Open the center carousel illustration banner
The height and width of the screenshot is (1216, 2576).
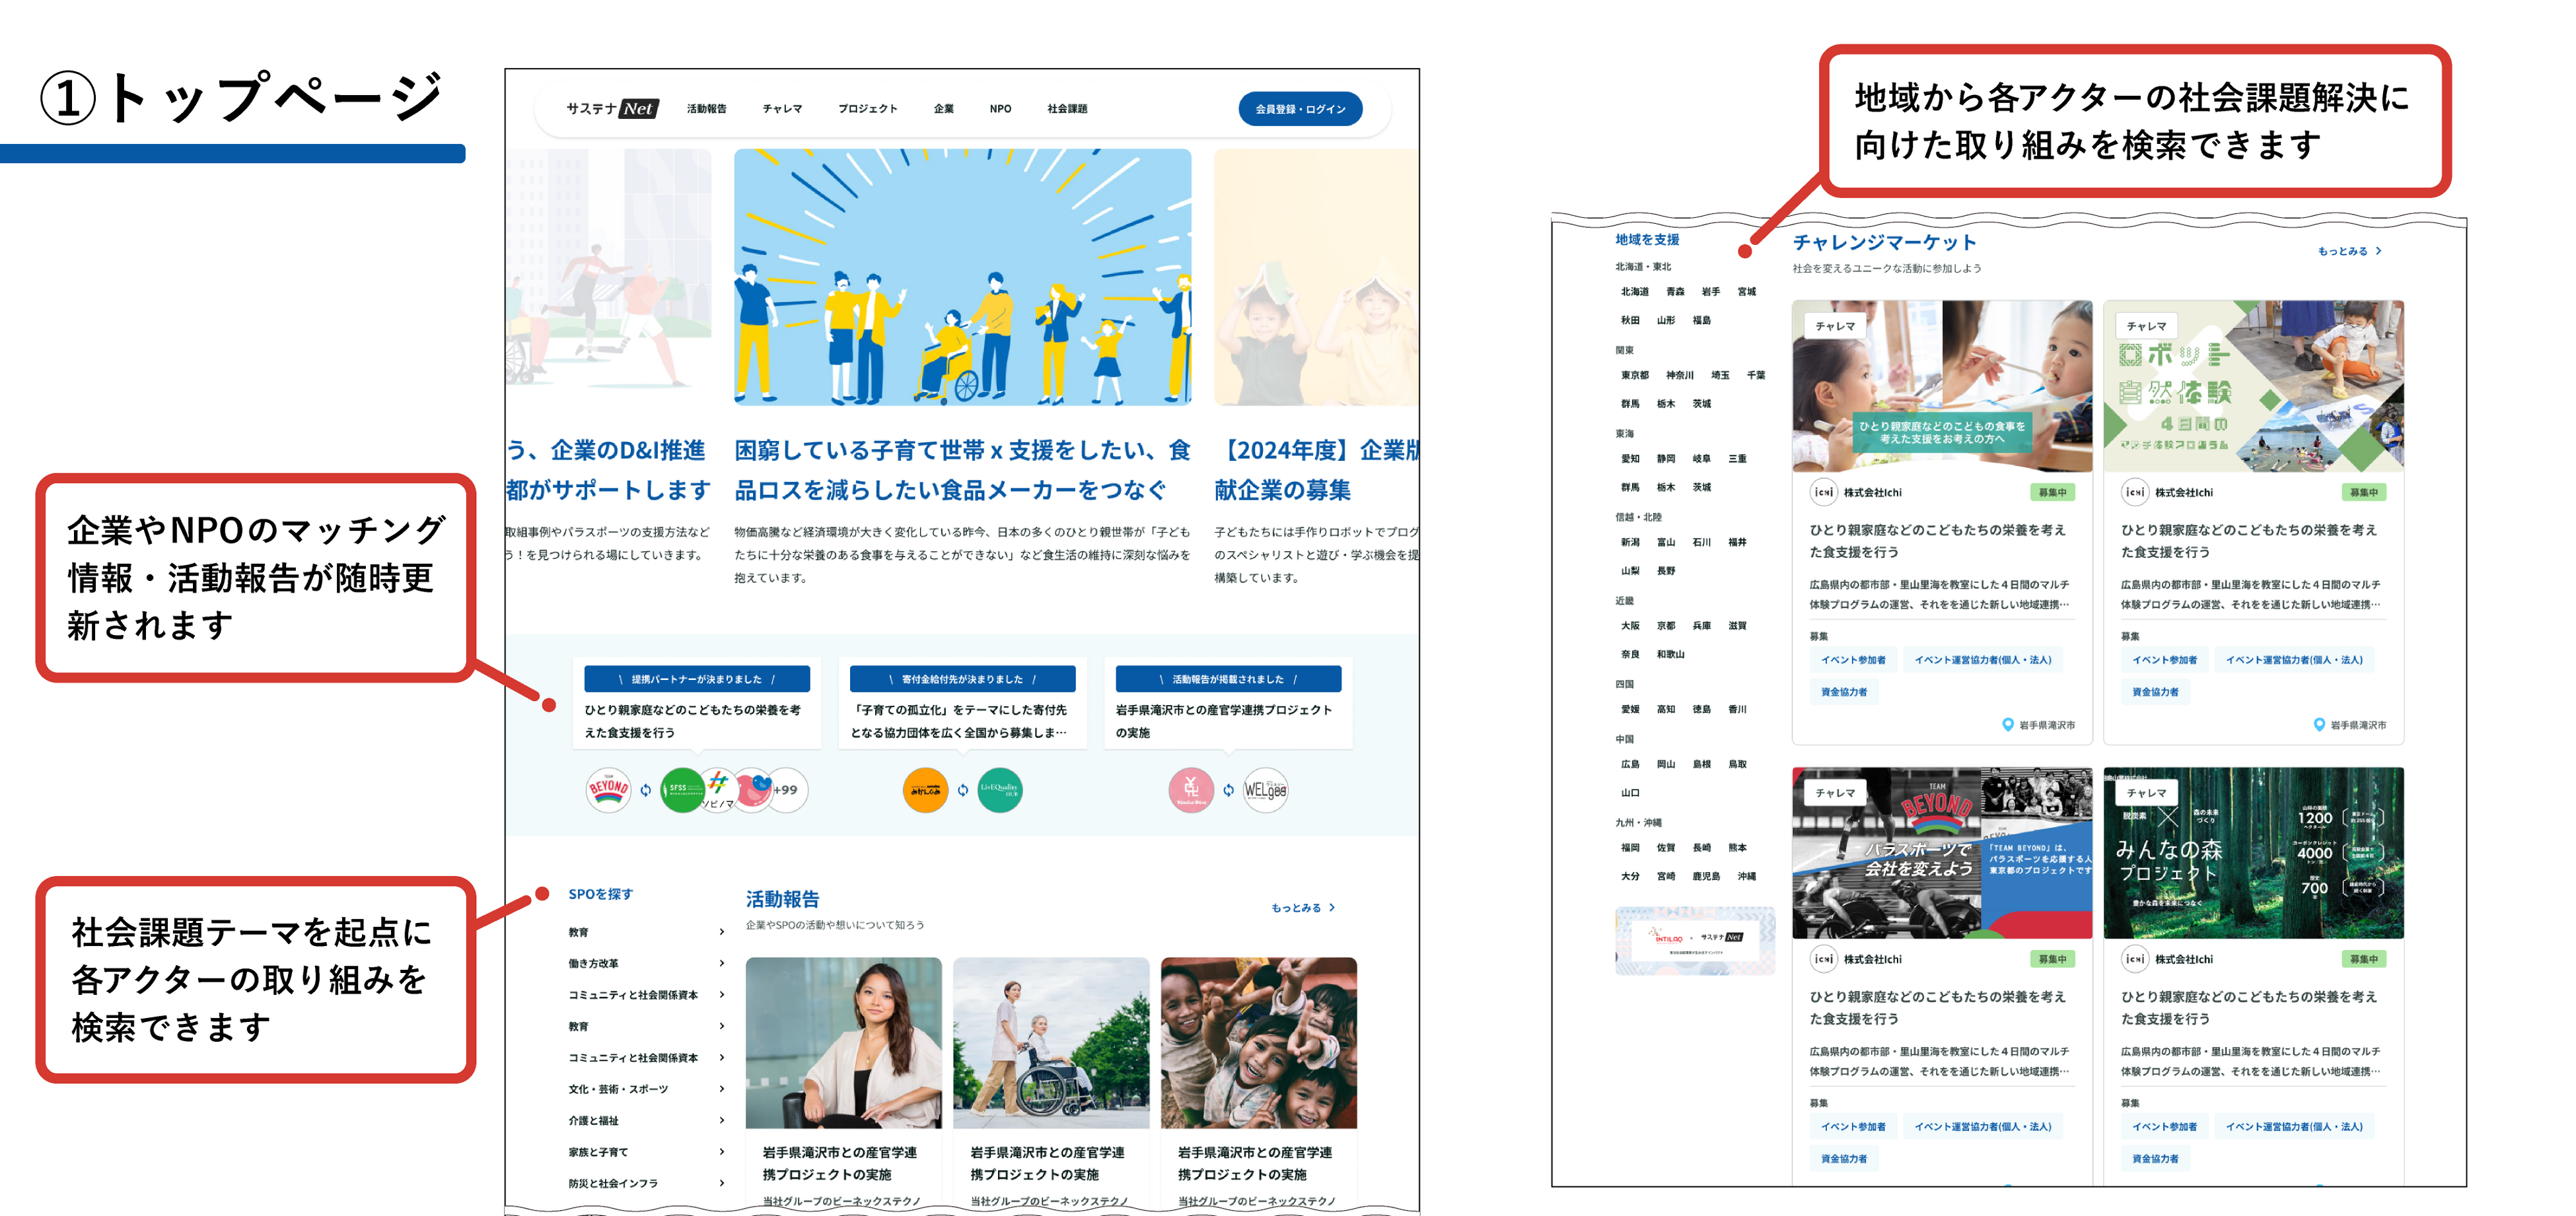pyautogui.click(x=962, y=278)
